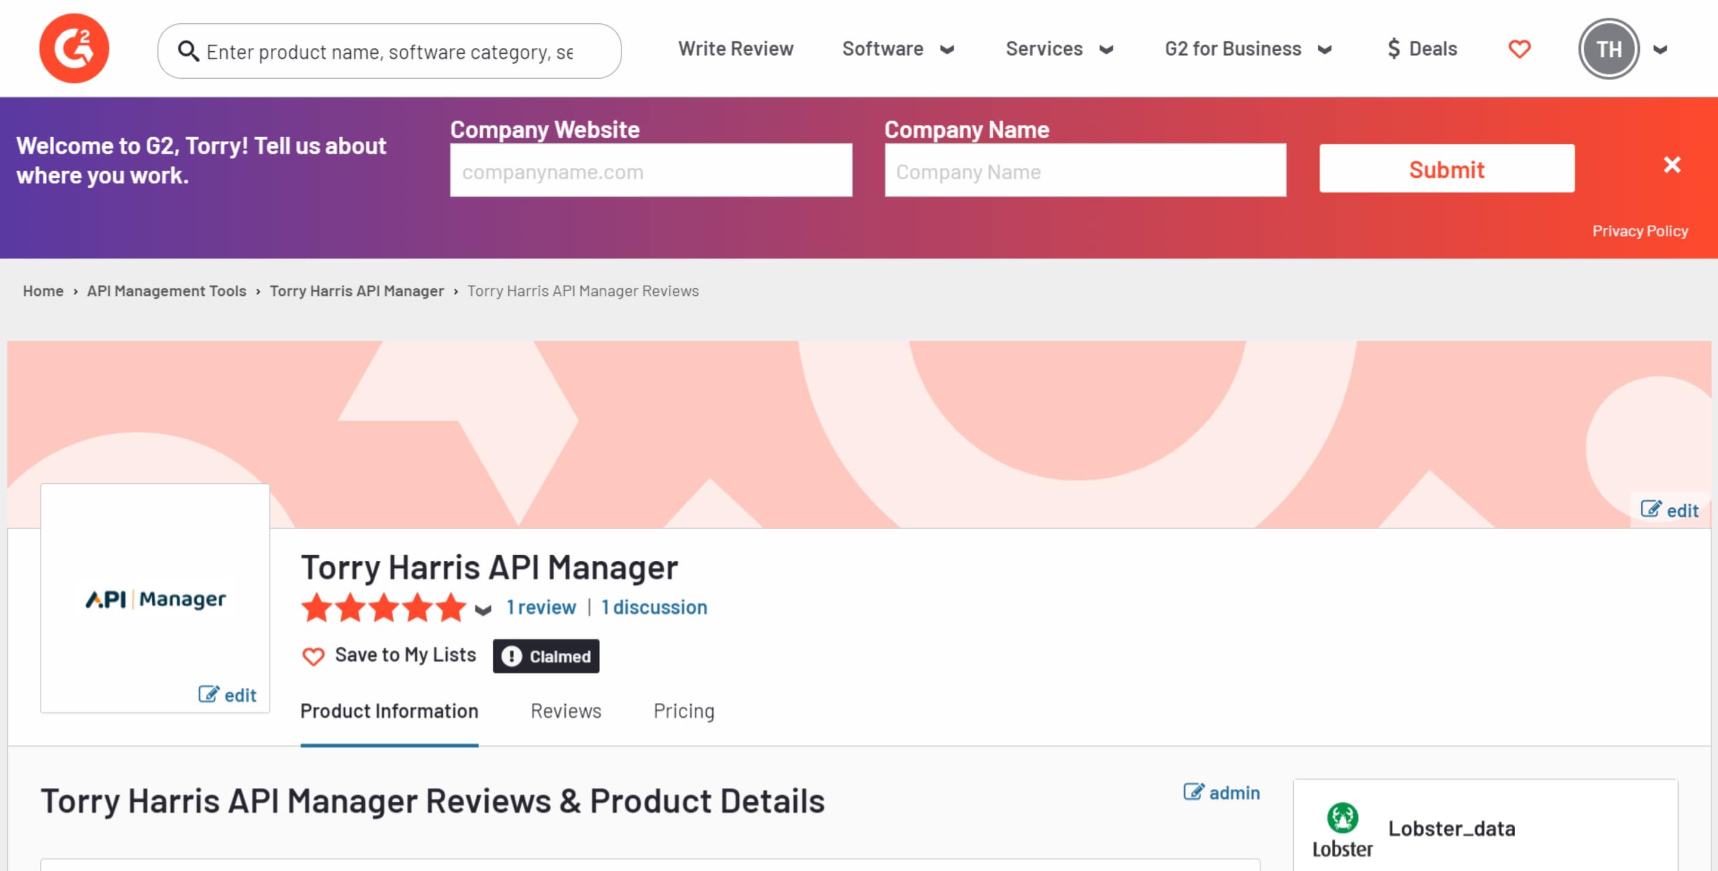Open the admin edit link
The image size is (1718, 871).
pyautogui.click(x=1221, y=792)
